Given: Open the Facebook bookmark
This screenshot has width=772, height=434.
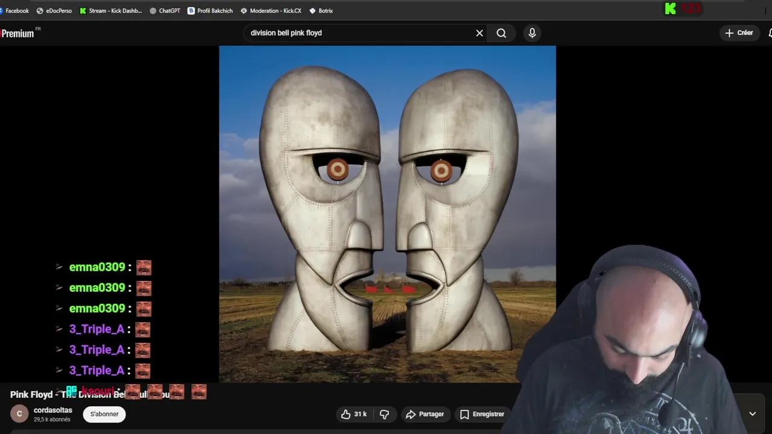Looking at the screenshot, I should [x=14, y=11].
